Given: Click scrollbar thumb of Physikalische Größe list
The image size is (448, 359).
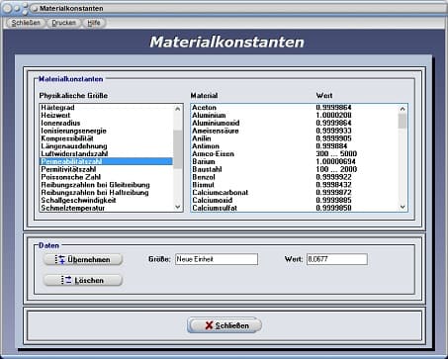Looking at the screenshot, I should click(x=178, y=149).
